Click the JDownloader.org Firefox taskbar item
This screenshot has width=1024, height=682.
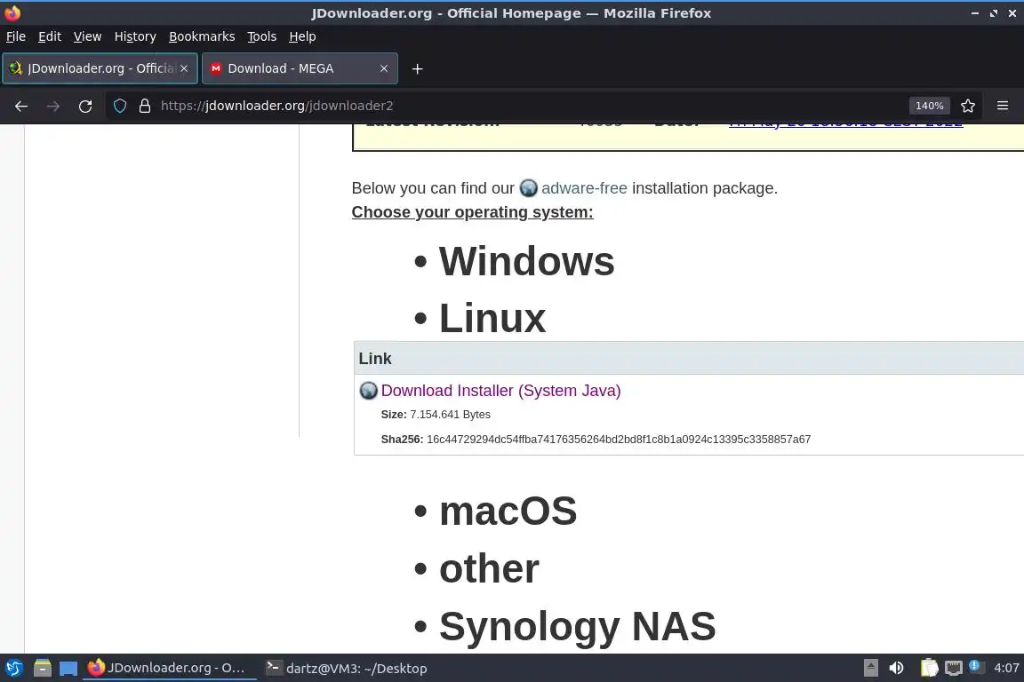click(169, 668)
